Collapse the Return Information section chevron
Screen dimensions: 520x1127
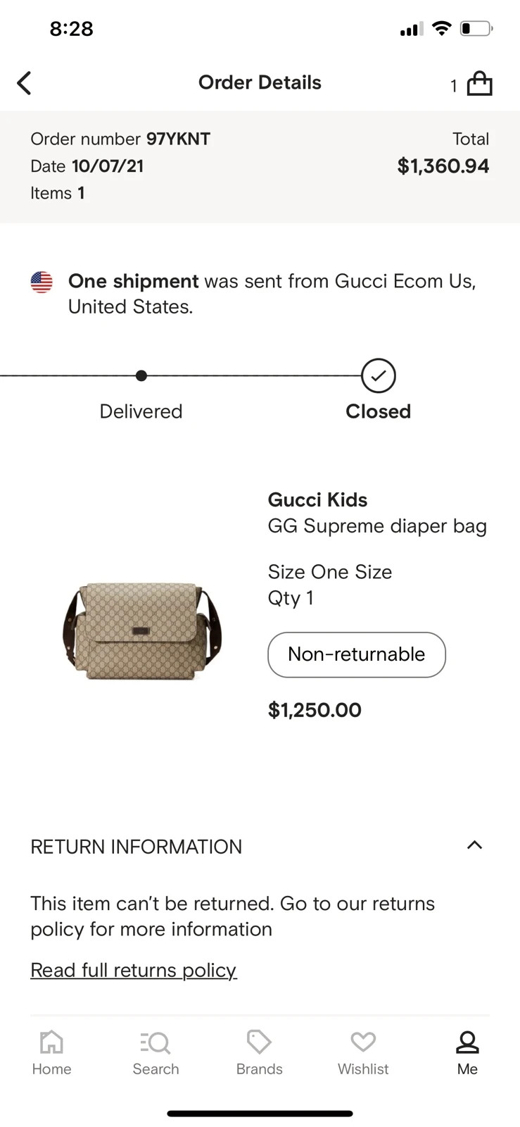pos(475,845)
